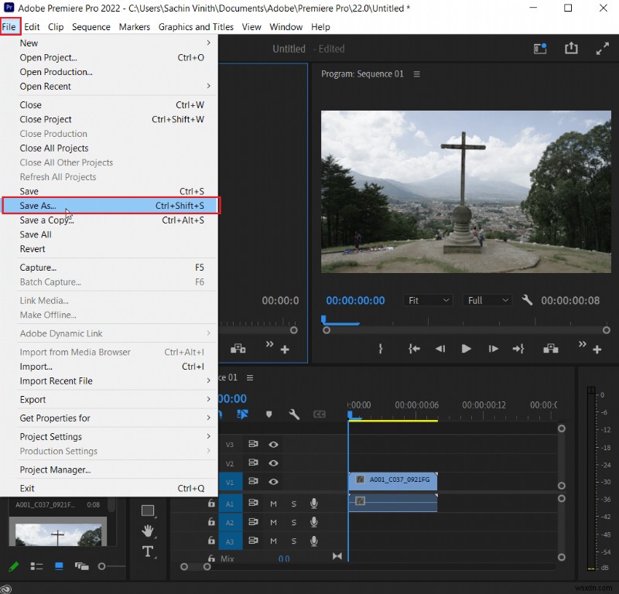Viewport: 619px width, 594px height.
Task: Select the A001_C037_0921F clip thumbnail
Action: tap(57, 532)
